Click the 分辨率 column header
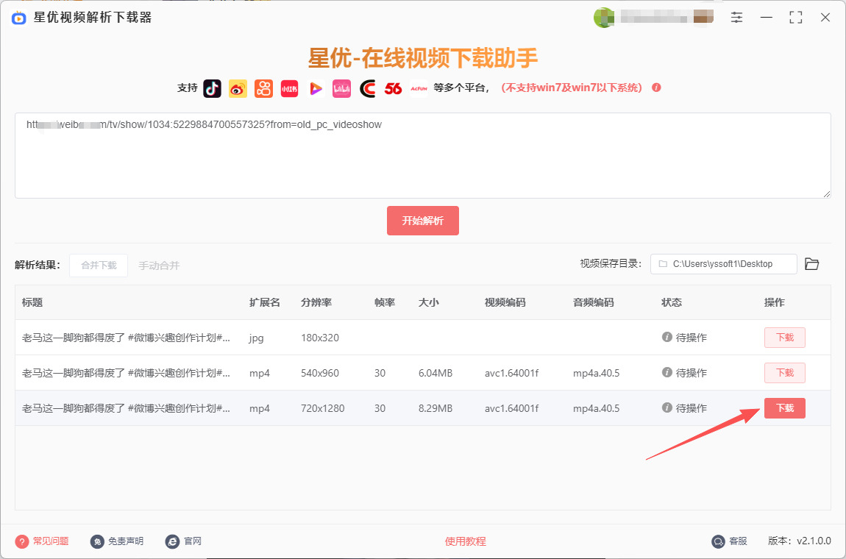Screen dimensions: 846x559 pos(317,303)
